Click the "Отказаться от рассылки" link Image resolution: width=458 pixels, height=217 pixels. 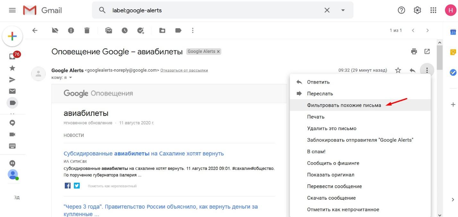(x=184, y=70)
